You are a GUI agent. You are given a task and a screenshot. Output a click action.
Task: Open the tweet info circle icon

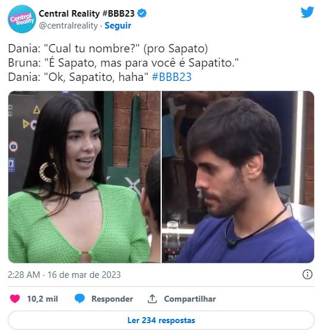tap(308, 274)
